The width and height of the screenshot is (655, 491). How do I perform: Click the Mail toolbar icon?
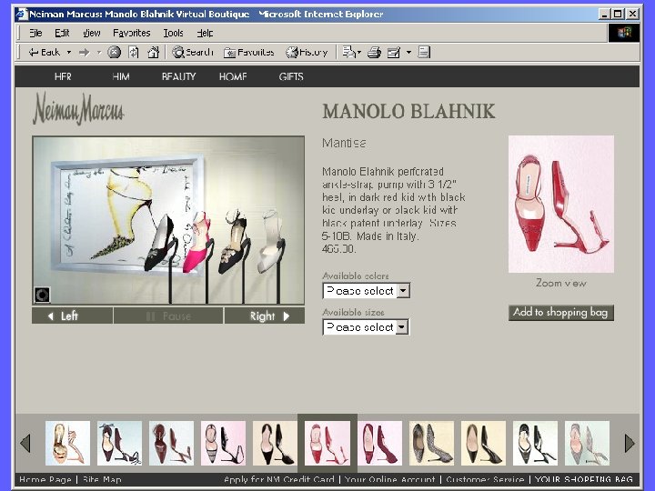(x=349, y=52)
